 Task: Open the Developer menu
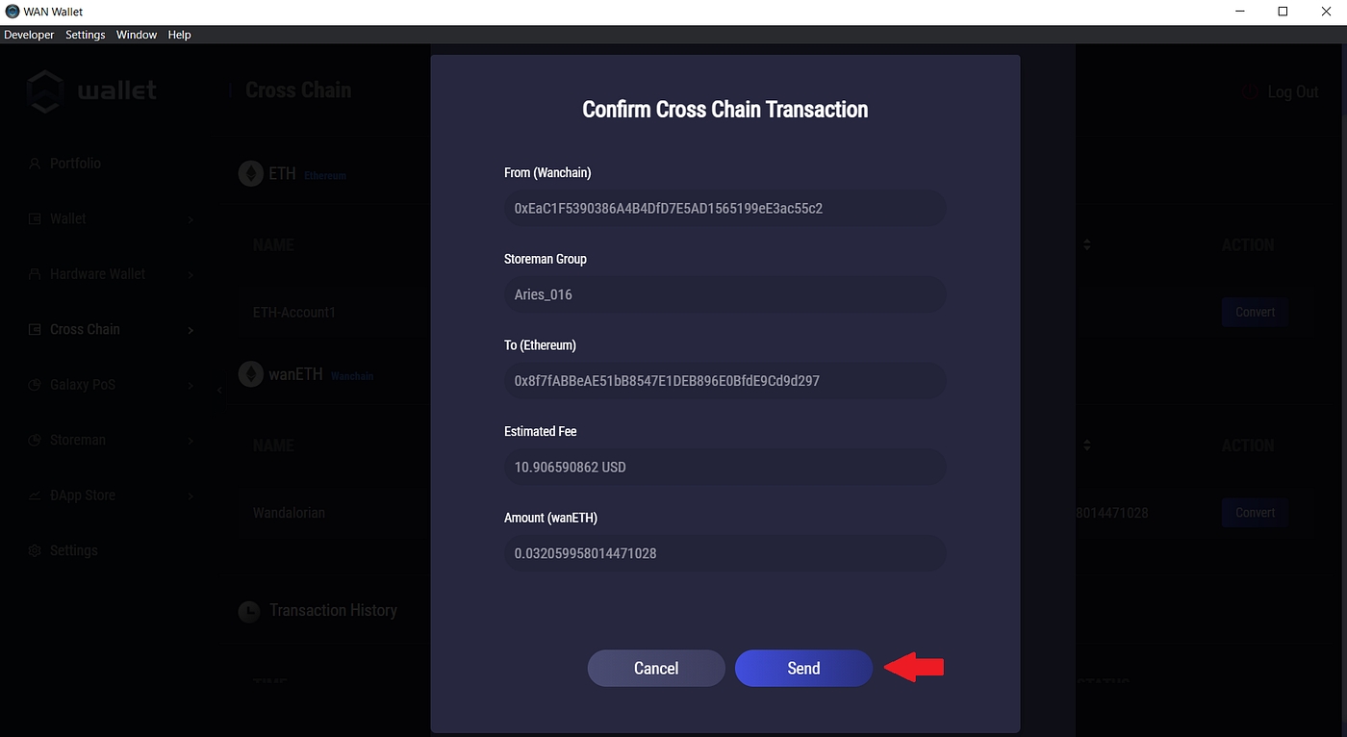[x=29, y=35]
